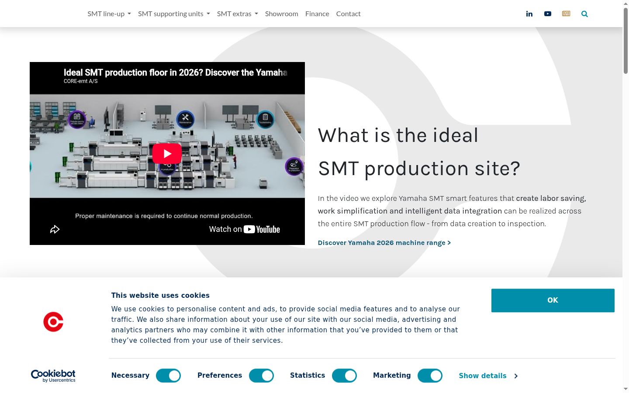Click CORE-emt A/S channel name
The image size is (629, 393).
click(x=81, y=81)
